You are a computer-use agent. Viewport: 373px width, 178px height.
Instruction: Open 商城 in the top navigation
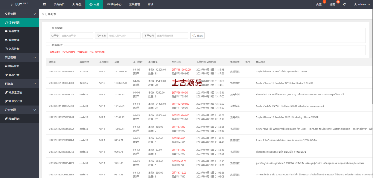(x=150, y=4)
